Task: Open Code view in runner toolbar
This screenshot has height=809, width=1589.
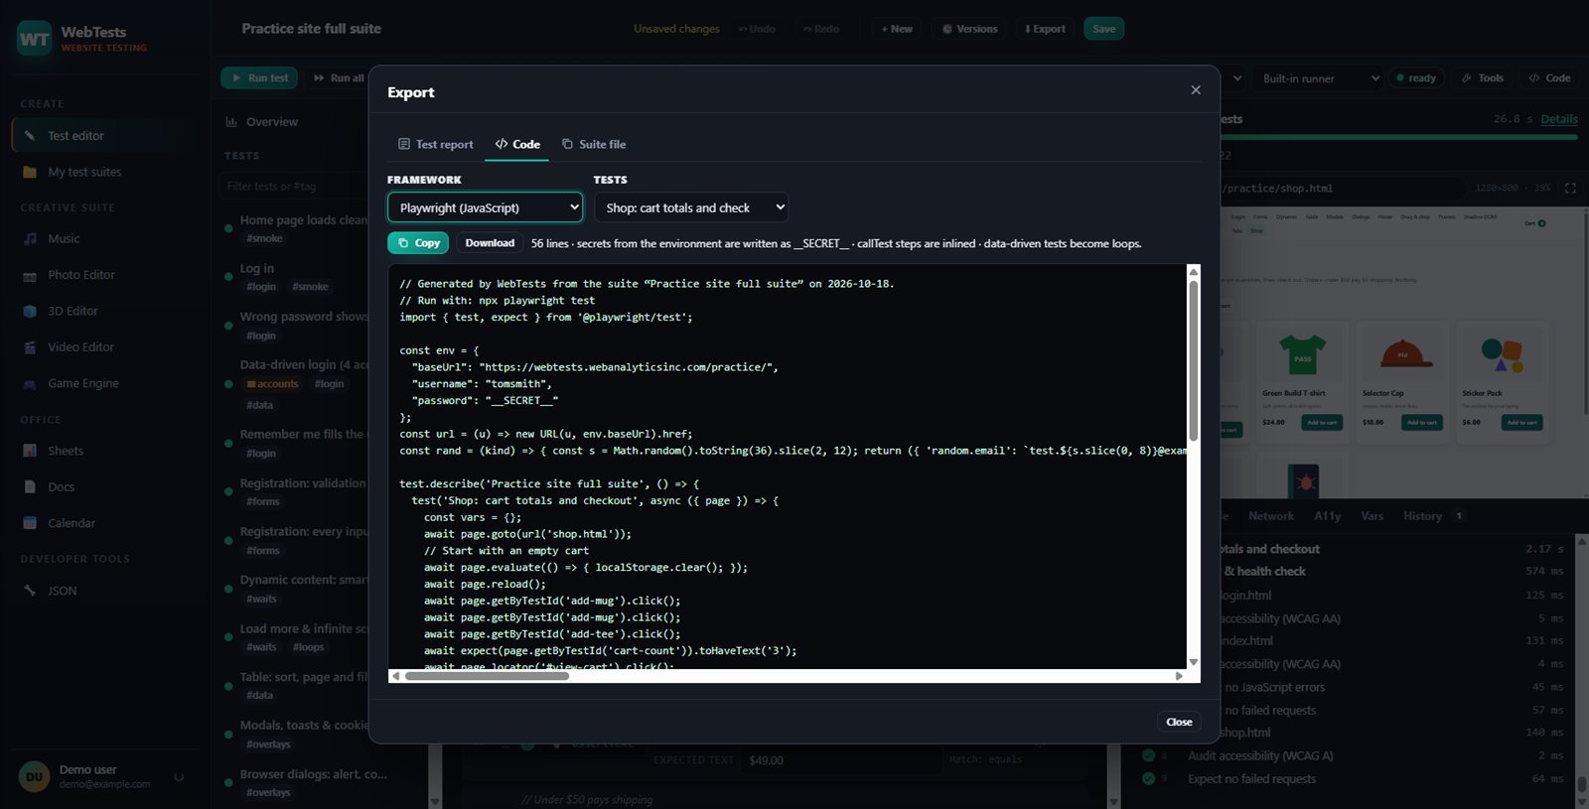Action: click(1549, 78)
